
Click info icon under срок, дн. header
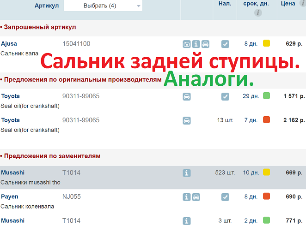coord(258,13)
